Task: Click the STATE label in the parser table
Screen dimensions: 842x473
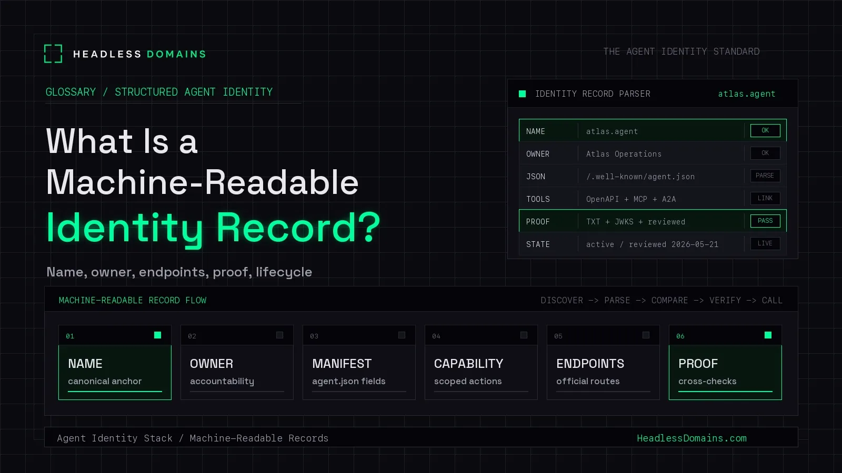Action: [x=538, y=244]
